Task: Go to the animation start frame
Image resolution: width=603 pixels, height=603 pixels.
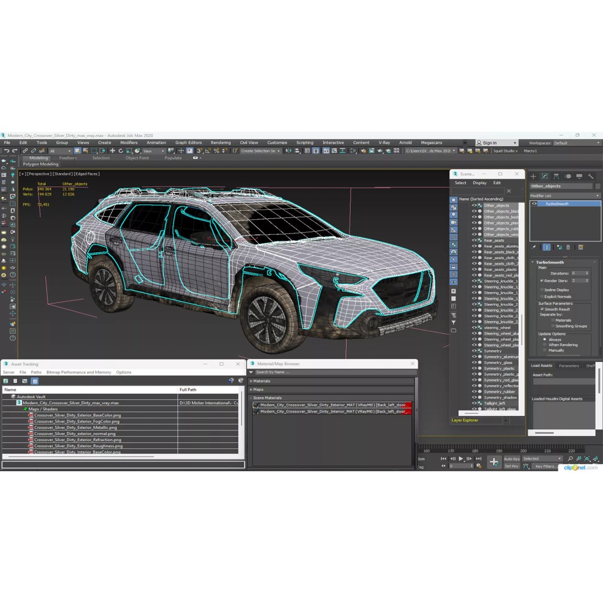Action: pos(443,458)
